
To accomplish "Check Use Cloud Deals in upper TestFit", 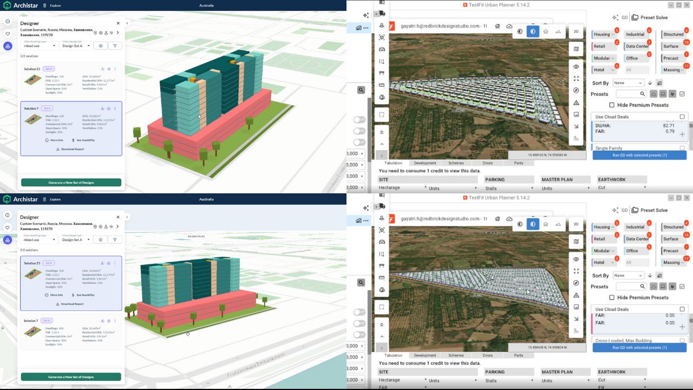I will point(682,116).
